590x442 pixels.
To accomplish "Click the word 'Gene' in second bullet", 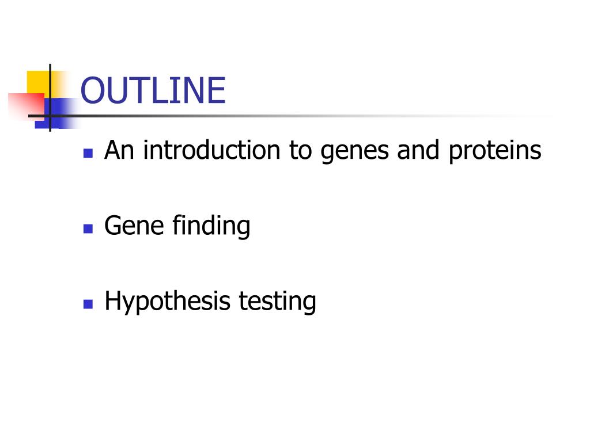I will click(x=134, y=226).
